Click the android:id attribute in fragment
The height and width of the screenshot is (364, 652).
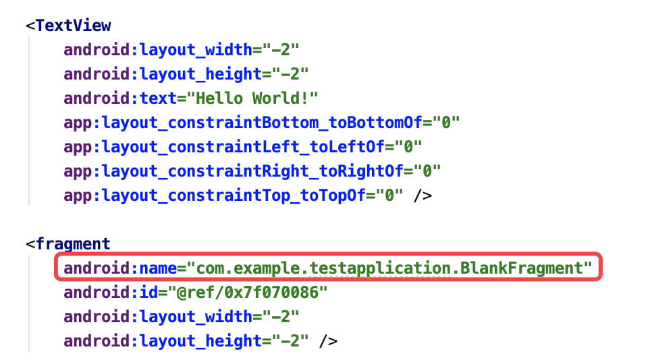point(111,293)
